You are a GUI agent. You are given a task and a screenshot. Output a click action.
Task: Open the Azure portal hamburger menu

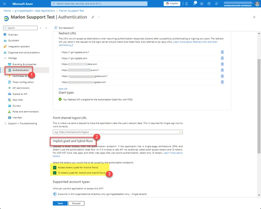point(5,4)
